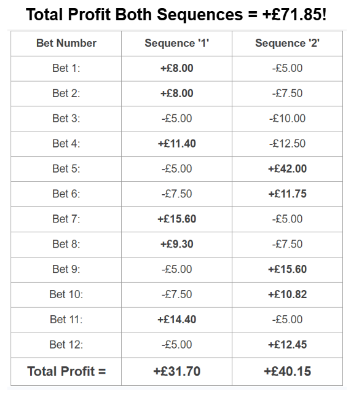
Task: Click the Bet 7: row label
Action: 66,219
